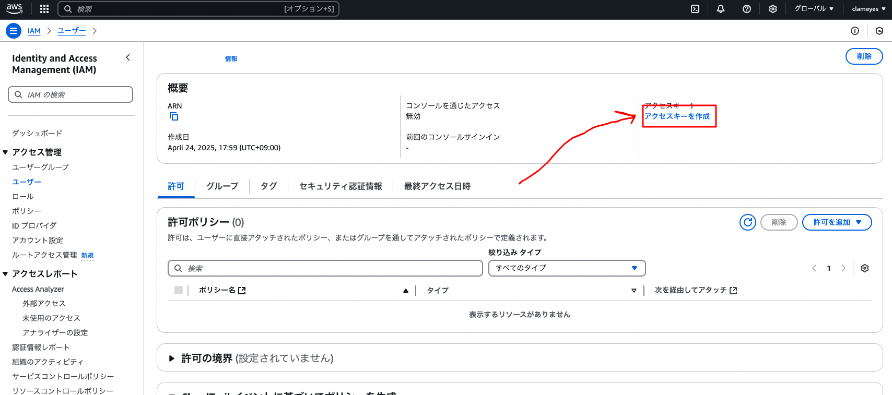Screen dimensions: 892x395
Task: Click the disabled 削除 button in policies
Action: point(779,222)
